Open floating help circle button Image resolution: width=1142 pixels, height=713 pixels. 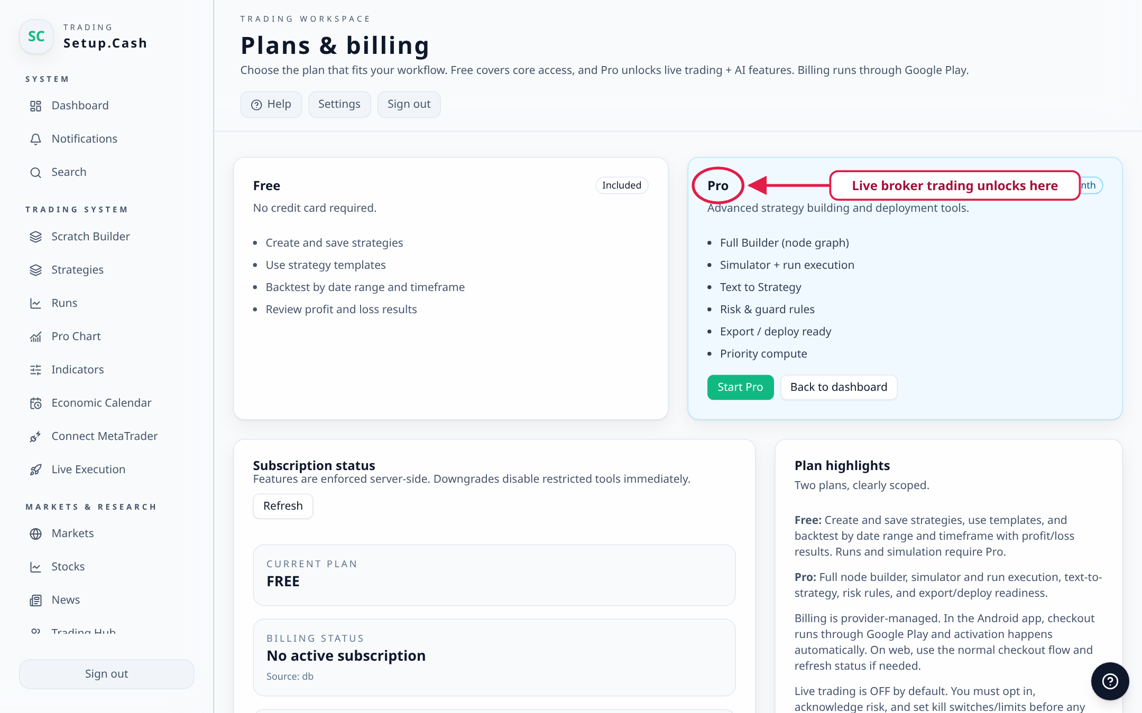pyautogui.click(x=1110, y=681)
